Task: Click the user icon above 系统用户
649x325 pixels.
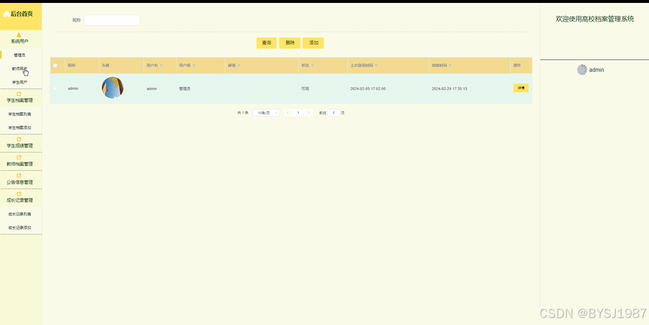Action: point(19,35)
